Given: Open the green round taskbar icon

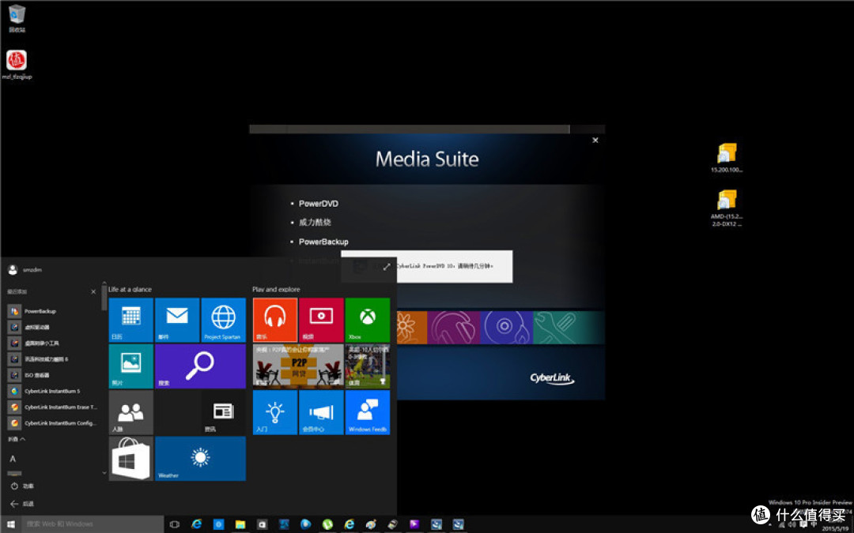Looking at the screenshot, I should [x=327, y=524].
